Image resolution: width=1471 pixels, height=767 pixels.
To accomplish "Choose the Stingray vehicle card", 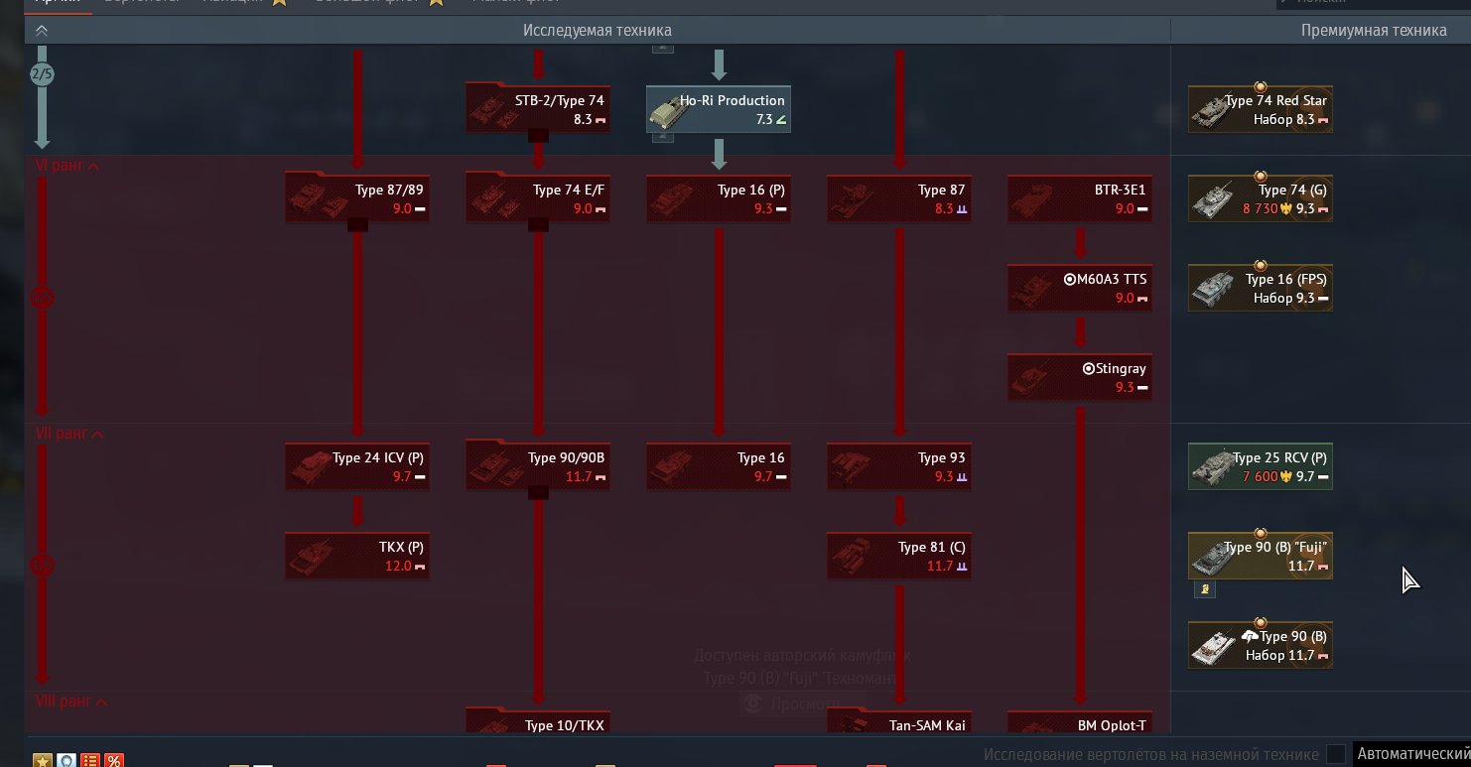I will [1080, 377].
